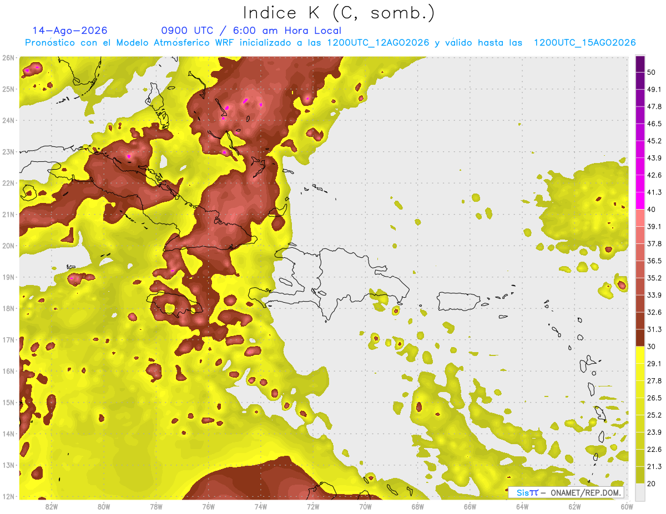Select colorbar label '39.1'

654,227
